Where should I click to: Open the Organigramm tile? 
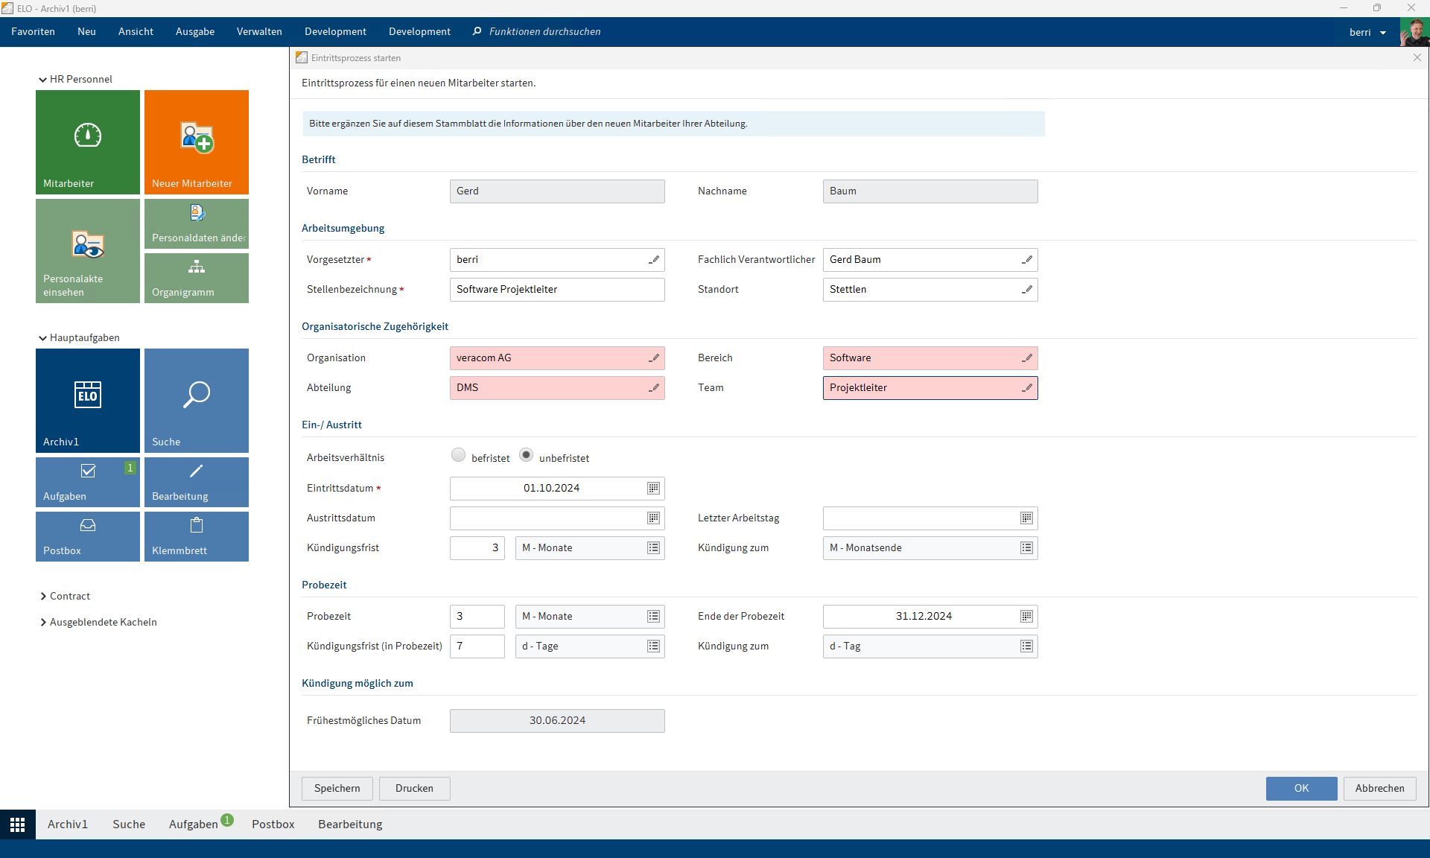pyautogui.click(x=197, y=279)
